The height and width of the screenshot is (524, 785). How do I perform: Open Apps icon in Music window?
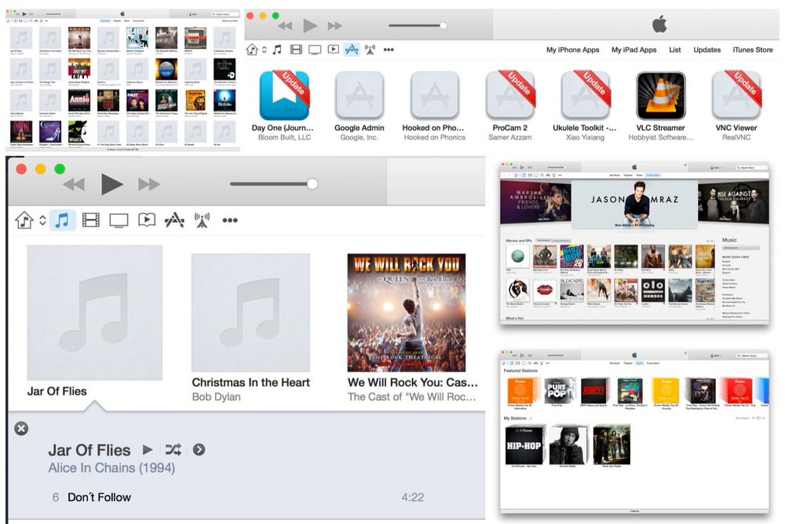(x=174, y=220)
